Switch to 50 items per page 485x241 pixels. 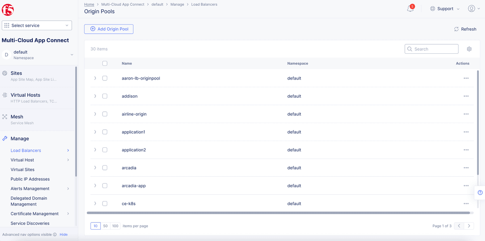coord(105,226)
